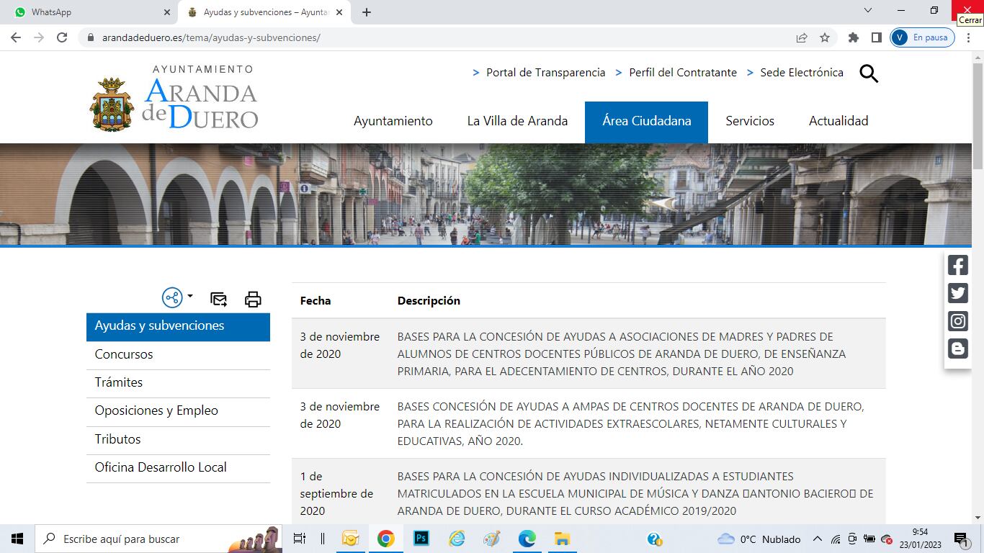The image size is (984, 553).
Task: Open the Escuela Municipal de Música bases
Action: pyautogui.click(x=635, y=493)
